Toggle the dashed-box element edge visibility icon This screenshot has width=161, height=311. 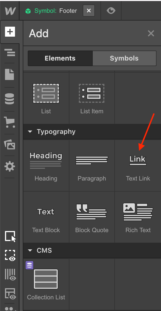coord(10,255)
